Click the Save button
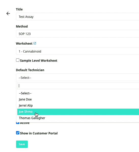Screen dimensions: 139x152 [22, 144]
